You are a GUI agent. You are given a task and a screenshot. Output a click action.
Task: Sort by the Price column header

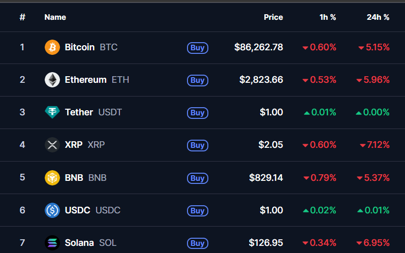tap(273, 17)
